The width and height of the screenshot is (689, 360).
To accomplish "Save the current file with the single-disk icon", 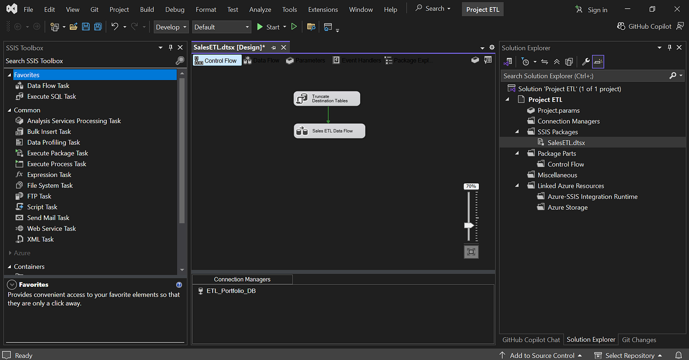I will pyautogui.click(x=86, y=27).
